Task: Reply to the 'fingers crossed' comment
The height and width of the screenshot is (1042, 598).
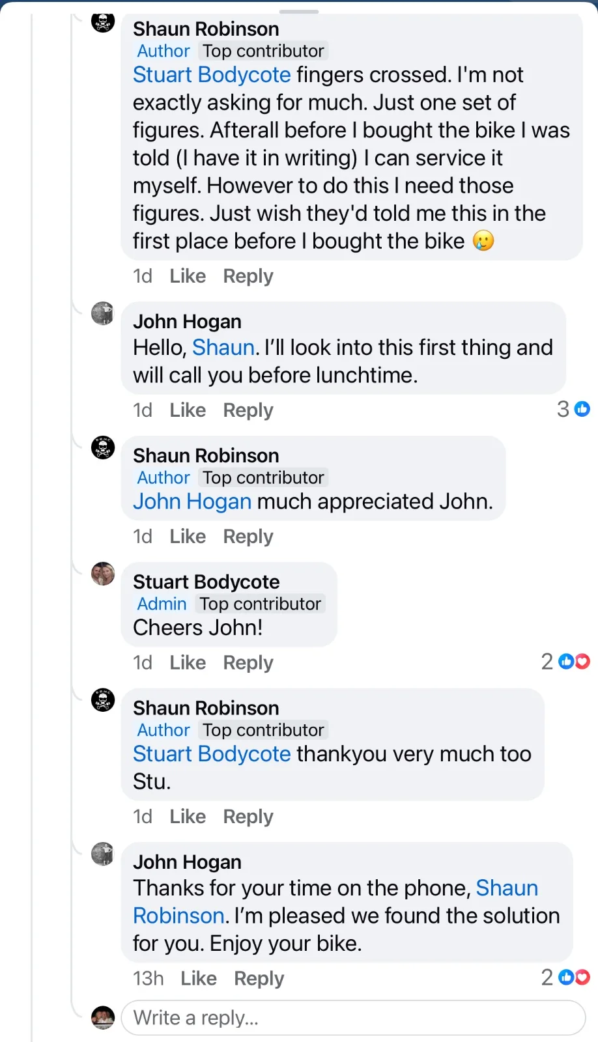Action: pos(248,276)
